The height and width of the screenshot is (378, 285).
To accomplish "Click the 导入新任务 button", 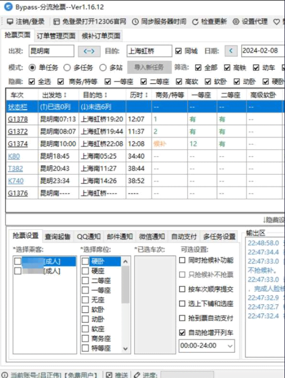I will point(149,67).
